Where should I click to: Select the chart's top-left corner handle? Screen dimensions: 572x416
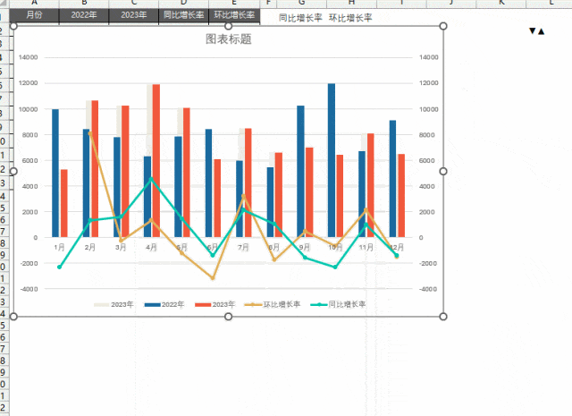pos(13,26)
